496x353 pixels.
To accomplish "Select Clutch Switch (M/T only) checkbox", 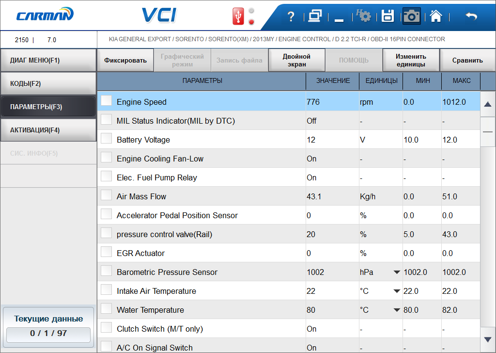I will (x=106, y=328).
